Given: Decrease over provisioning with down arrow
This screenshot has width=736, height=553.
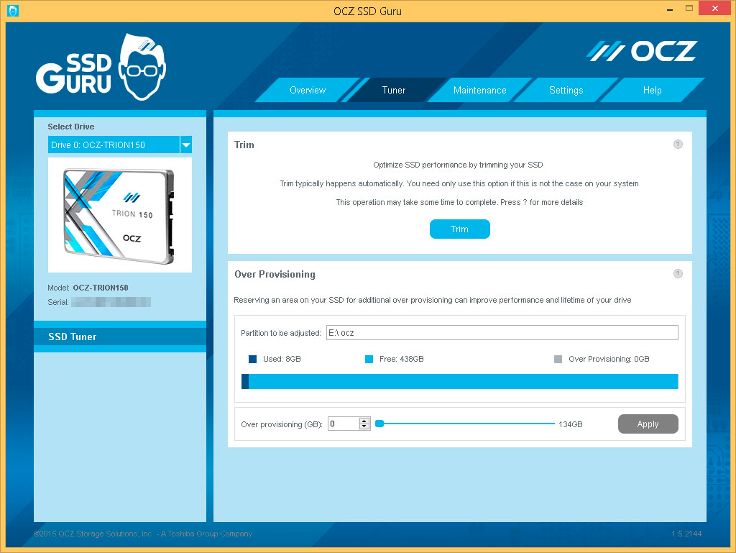Looking at the screenshot, I should pos(364,426).
